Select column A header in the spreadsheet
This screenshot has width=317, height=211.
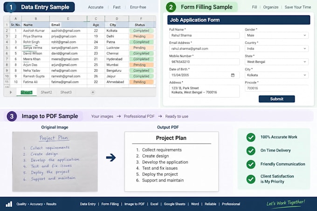click(15, 19)
